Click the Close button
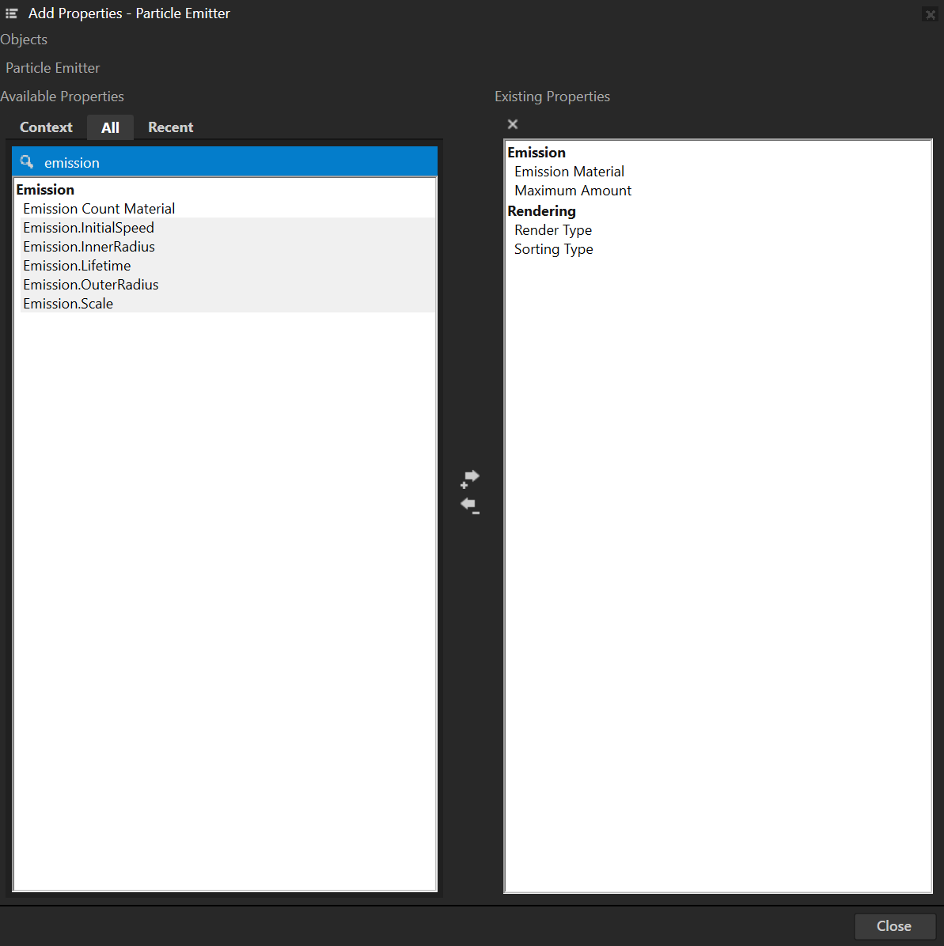Image resolution: width=944 pixels, height=946 pixels. coord(894,926)
